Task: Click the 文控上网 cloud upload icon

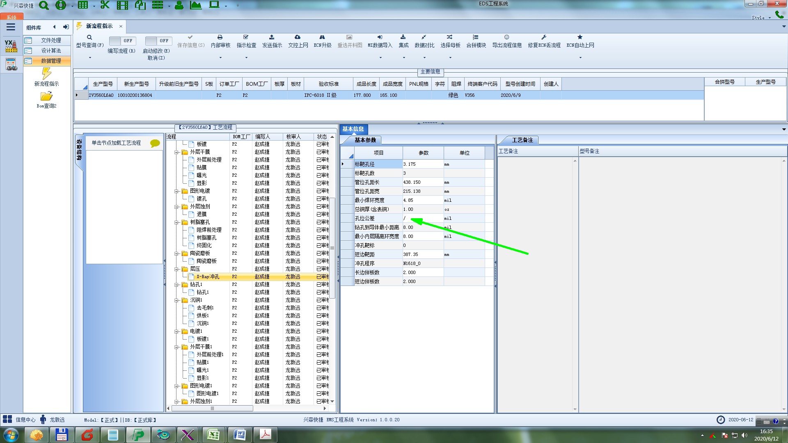Action: coord(298,37)
